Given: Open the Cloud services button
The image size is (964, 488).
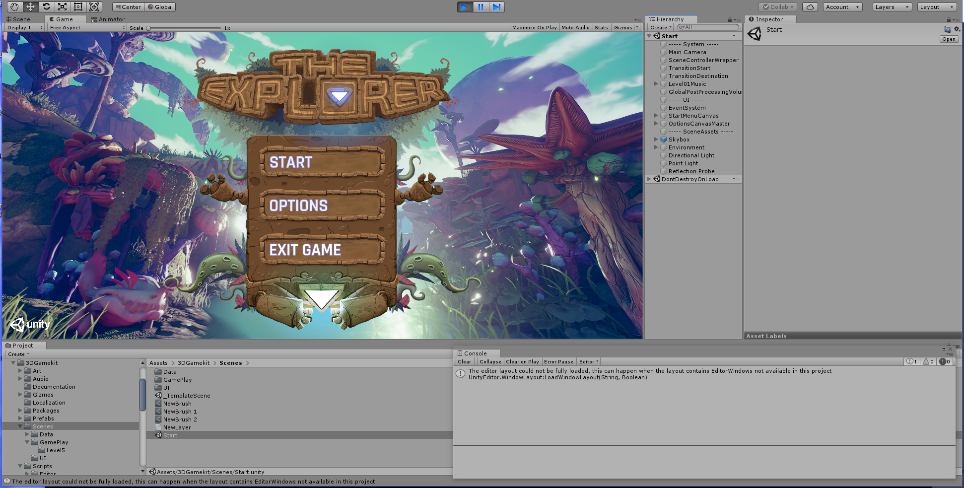Looking at the screenshot, I should (810, 7).
